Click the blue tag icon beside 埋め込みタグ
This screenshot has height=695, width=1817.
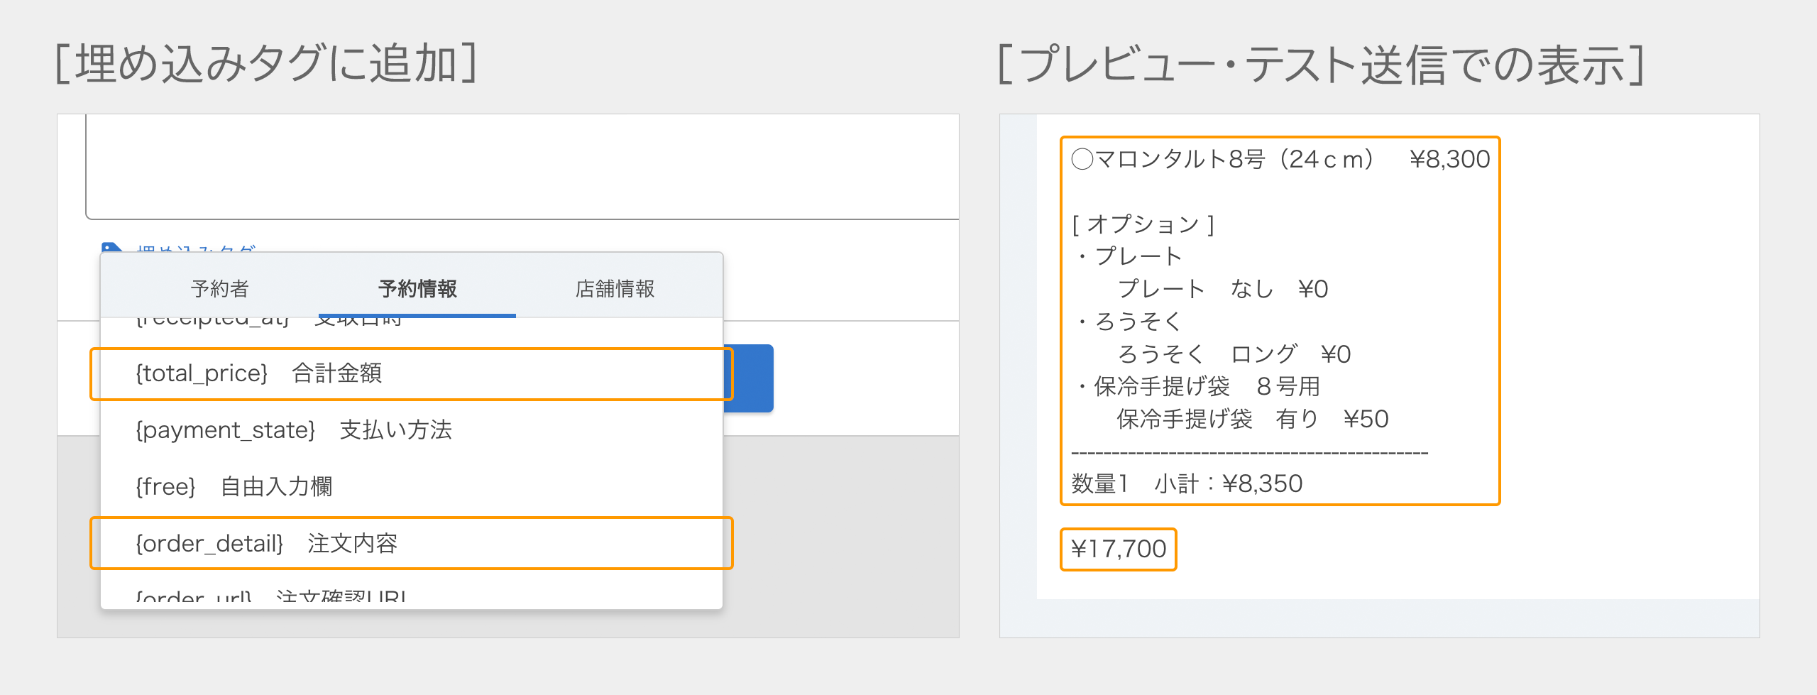point(111,248)
